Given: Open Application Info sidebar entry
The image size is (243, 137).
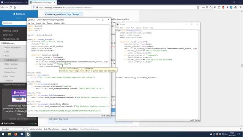Looking at the screenshot, I should pyautogui.click(x=11, y=68).
